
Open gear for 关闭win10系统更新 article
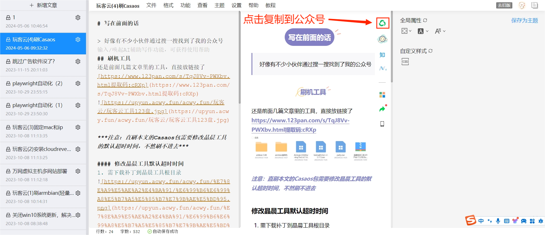[x=78, y=215]
